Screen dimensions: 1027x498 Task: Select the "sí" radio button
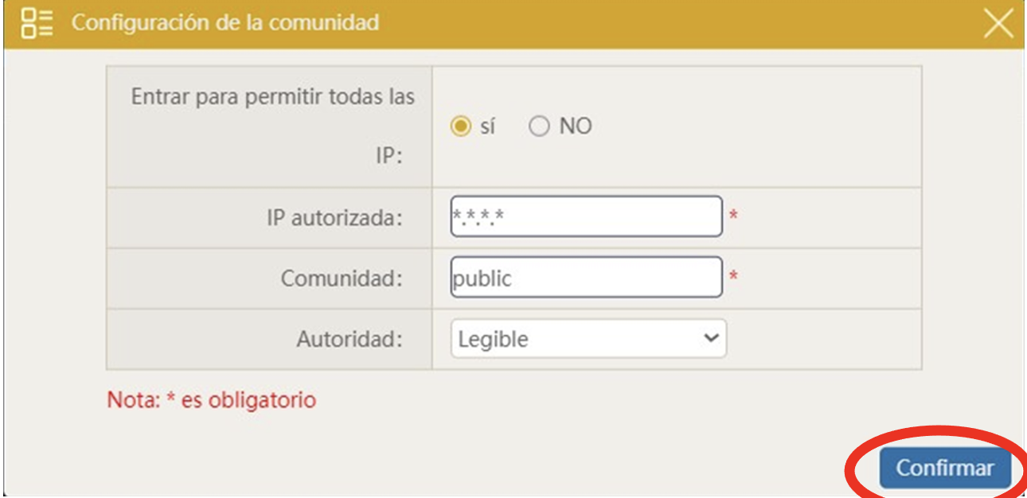coord(460,126)
